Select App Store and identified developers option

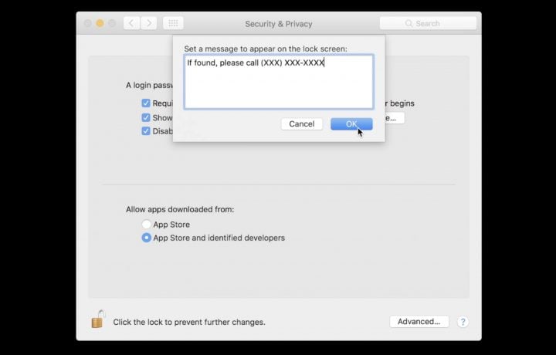coord(146,238)
